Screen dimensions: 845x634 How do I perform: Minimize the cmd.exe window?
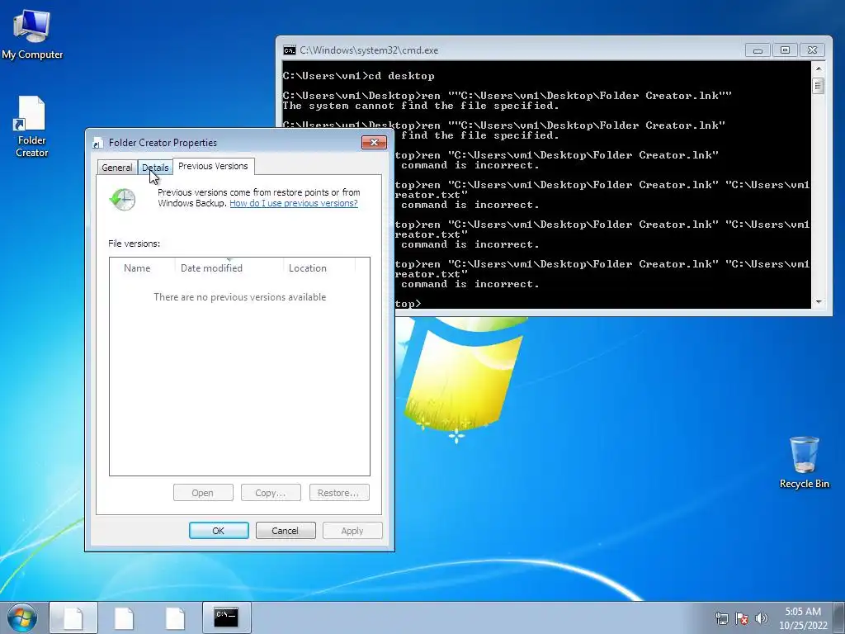[758, 50]
